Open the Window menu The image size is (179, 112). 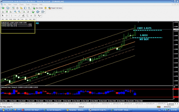click(x=34, y=5)
